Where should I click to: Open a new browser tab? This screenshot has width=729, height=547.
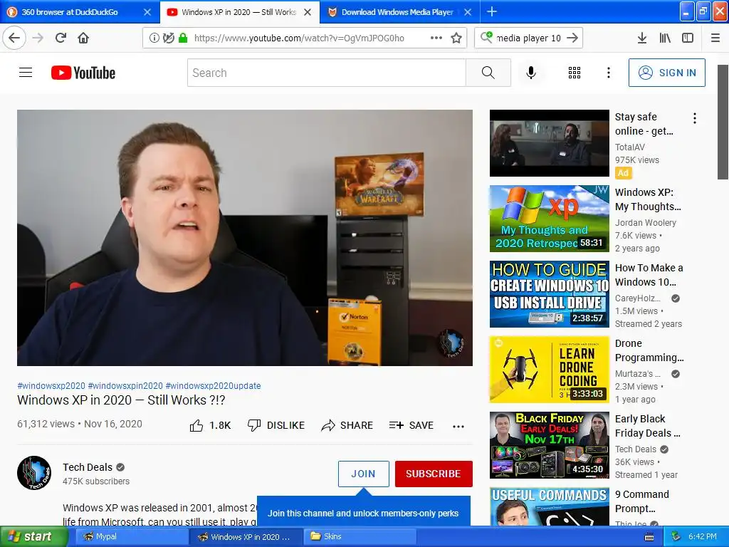click(491, 11)
